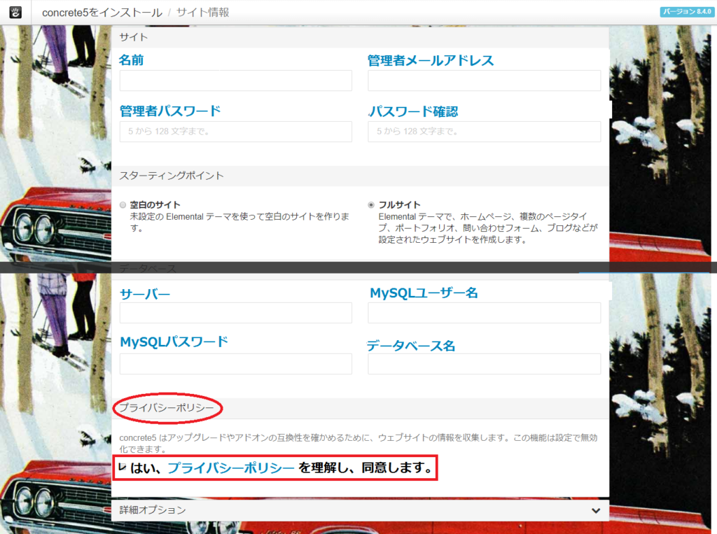Click the サイト情報 breadcrumb item

click(x=202, y=13)
